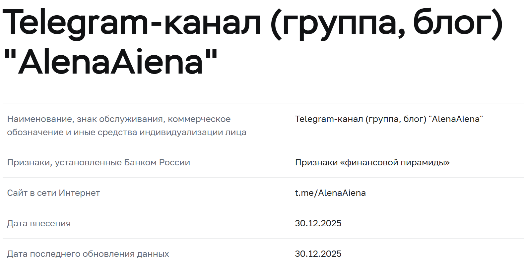
Task: Click "AlenaAiena" in the first table row value
Action: 456,119
